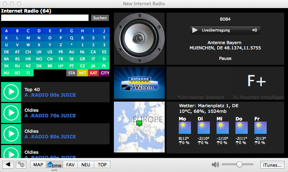288x172 pixels.
Task: Open the FAV tab
Action: coord(70,165)
